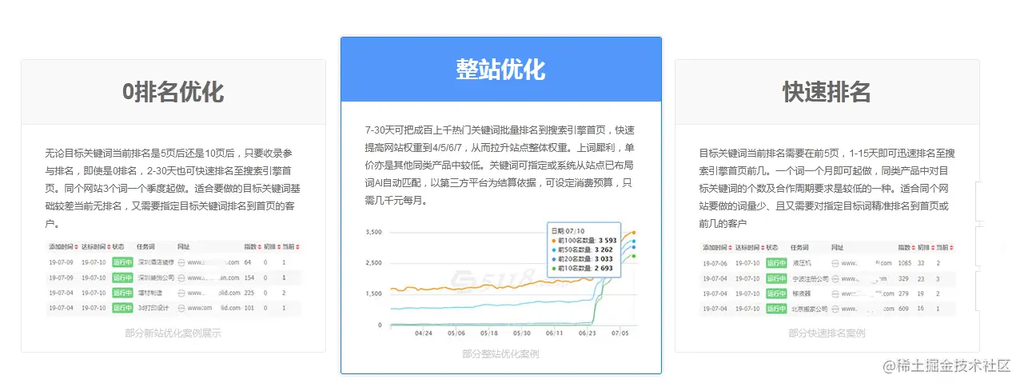Viewport: 1024px width, 387px height.
Task: Click the 部分整站优化案例 caption
Action: point(500,353)
